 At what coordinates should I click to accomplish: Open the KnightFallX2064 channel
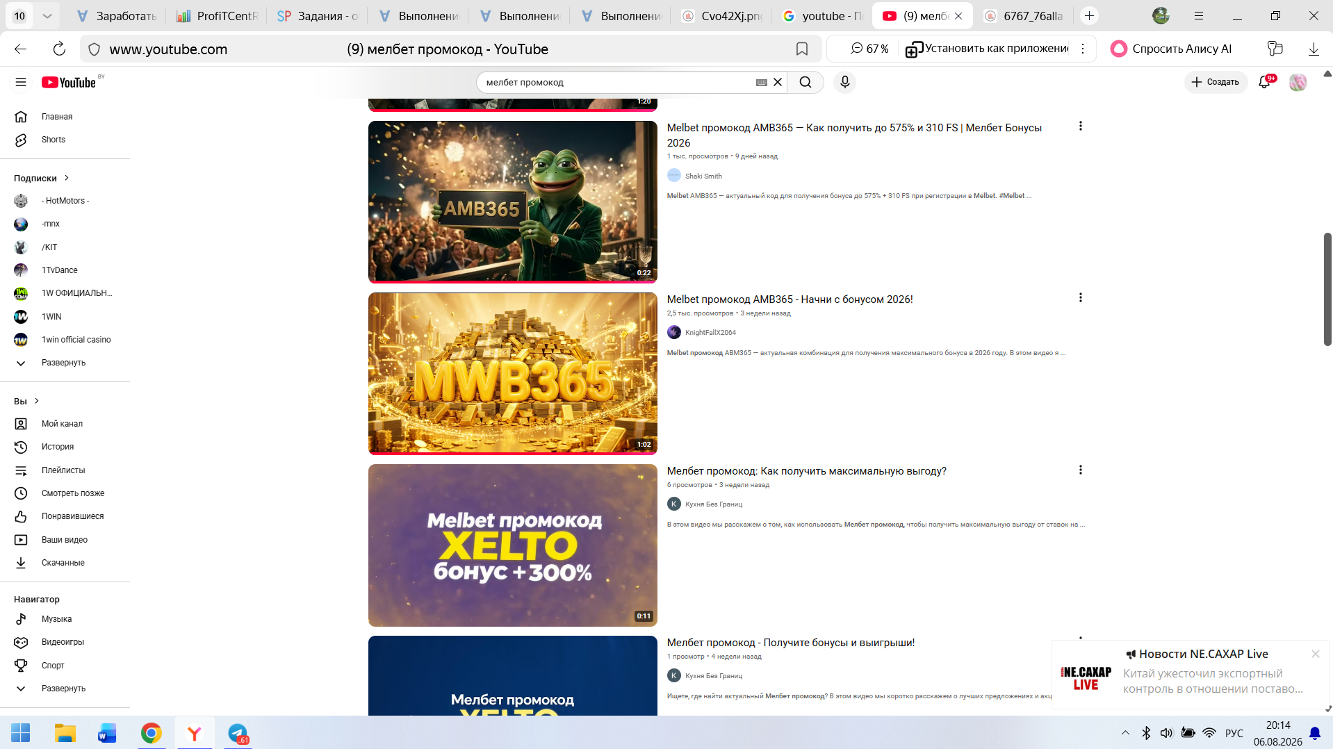pyautogui.click(x=710, y=333)
